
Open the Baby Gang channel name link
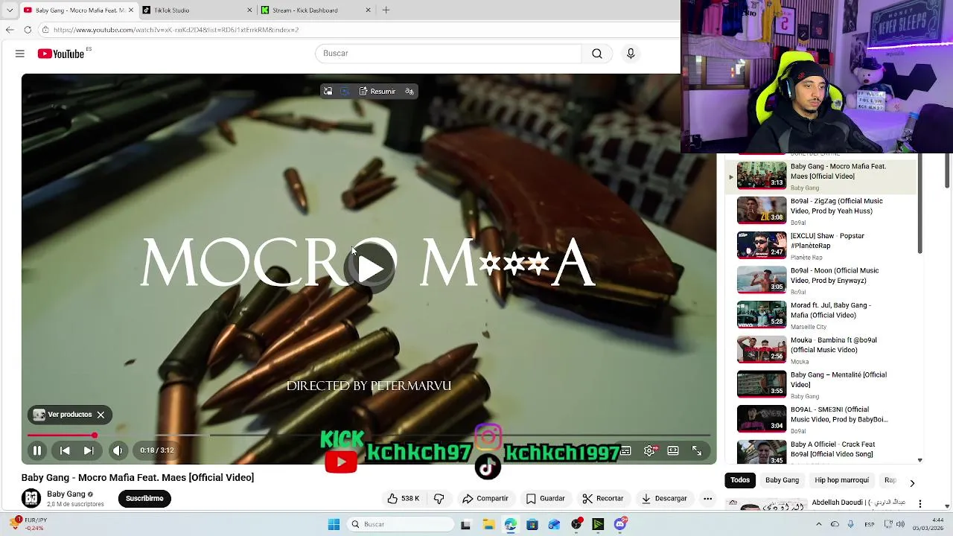click(x=66, y=494)
